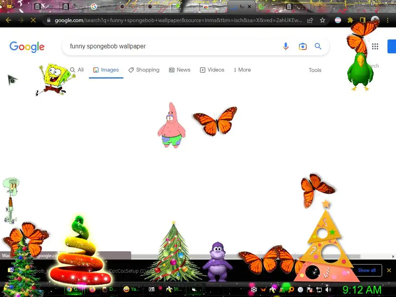This screenshot has height=297, width=396.
Task: Open the search Tools options
Action: 315,70
